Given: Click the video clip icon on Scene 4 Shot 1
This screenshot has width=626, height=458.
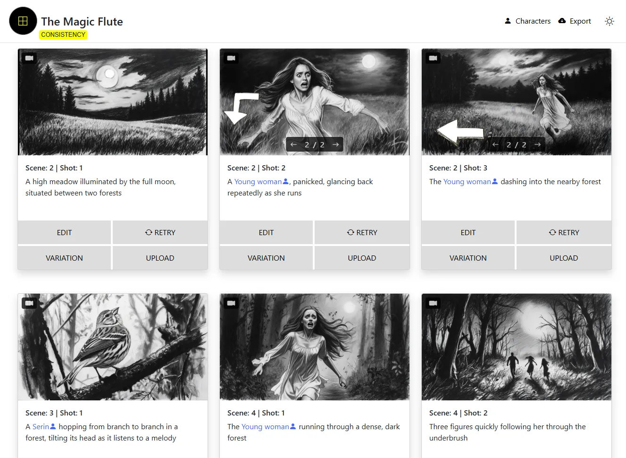Looking at the screenshot, I should click(x=231, y=303).
